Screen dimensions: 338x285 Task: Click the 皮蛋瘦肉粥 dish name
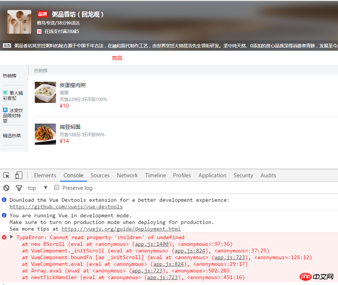[73, 85]
